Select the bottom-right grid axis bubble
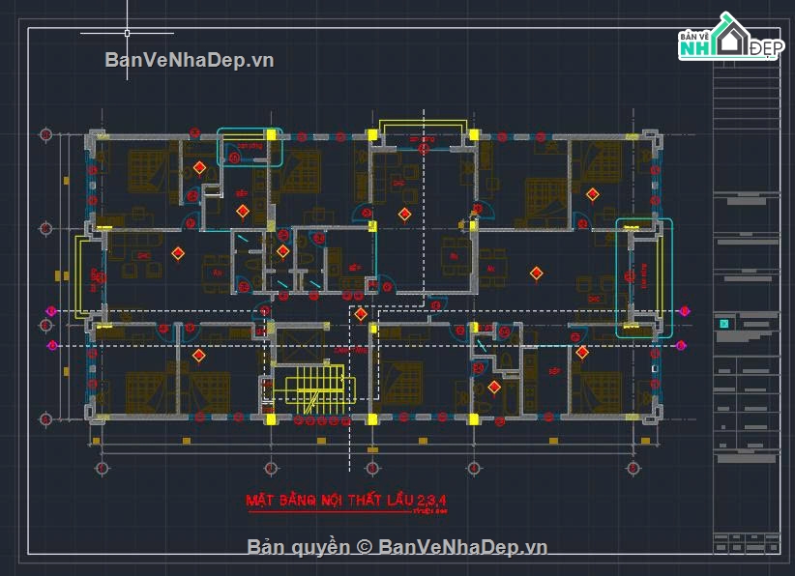The image size is (795, 576). 633,468
